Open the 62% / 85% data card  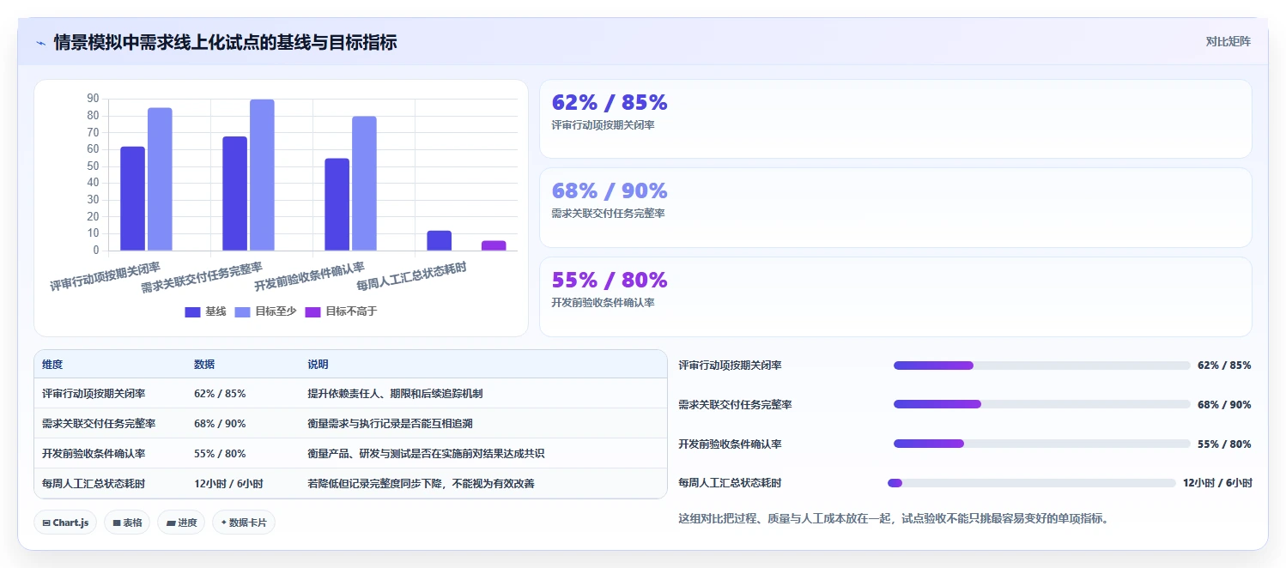tap(895, 119)
